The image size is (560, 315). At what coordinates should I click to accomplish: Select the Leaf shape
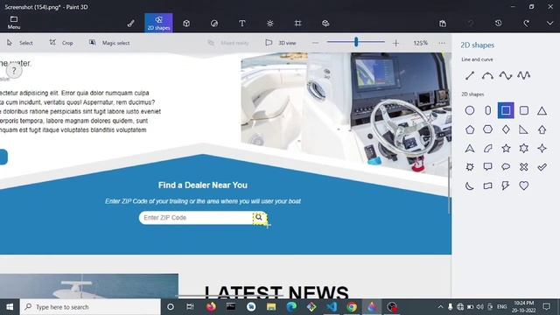pyautogui.click(x=488, y=148)
